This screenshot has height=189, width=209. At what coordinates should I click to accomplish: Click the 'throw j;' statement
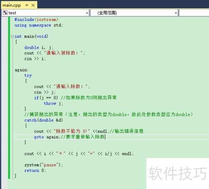(53, 104)
